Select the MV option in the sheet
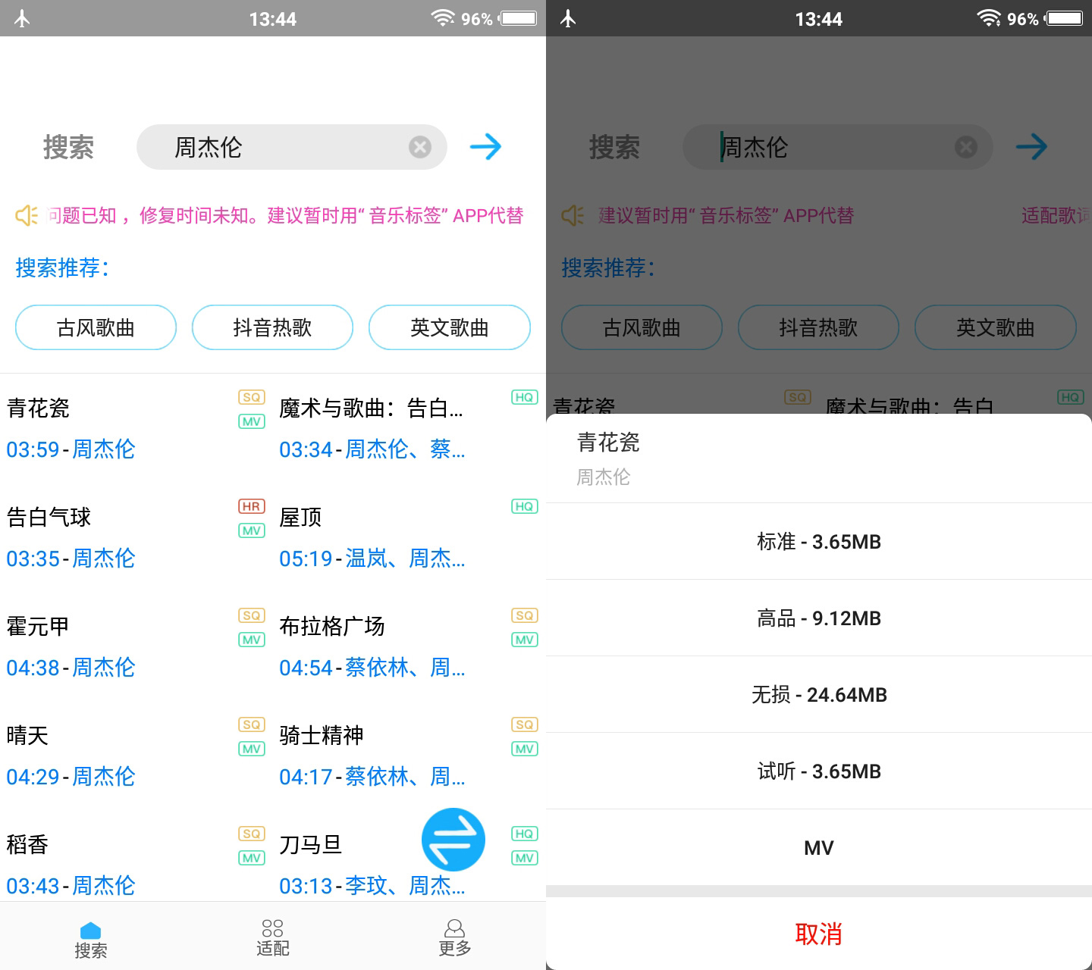 point(819,847)
